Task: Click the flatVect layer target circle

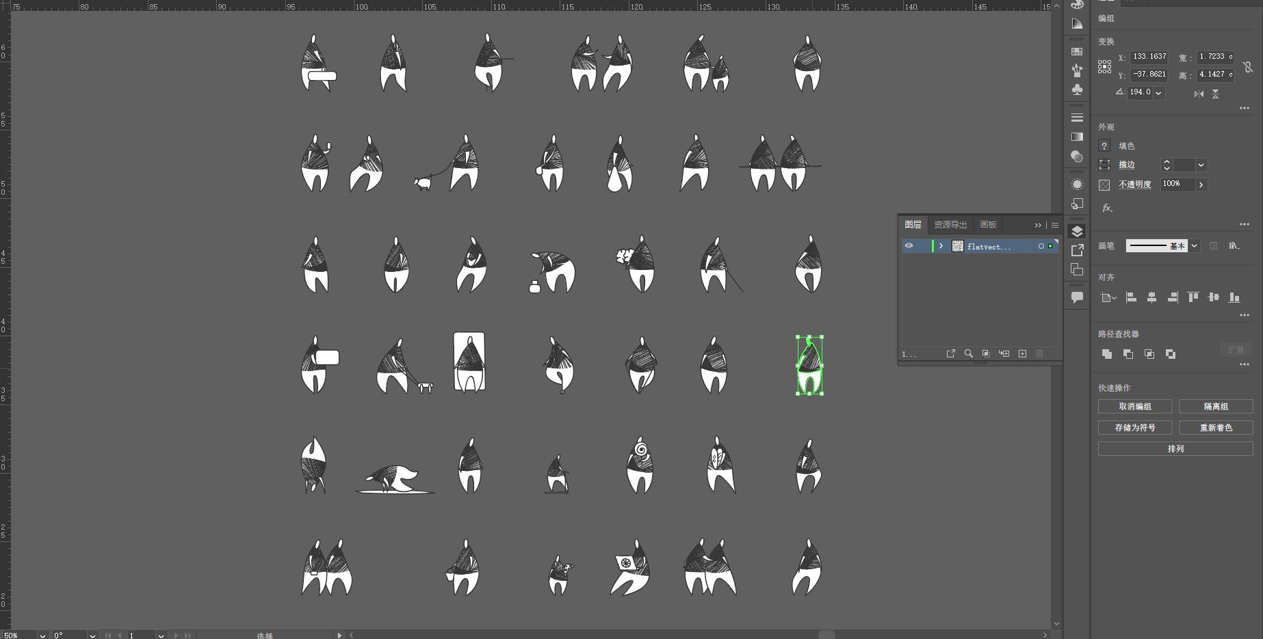Action: click(x=1041, y=246)
